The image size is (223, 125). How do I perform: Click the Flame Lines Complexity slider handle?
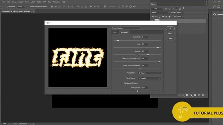pyautogui.click(x=159, y=62)
